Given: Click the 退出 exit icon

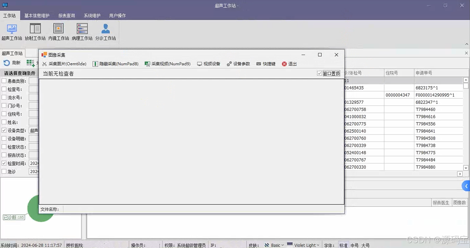Looking at the screenshot, I should (284, 64).
